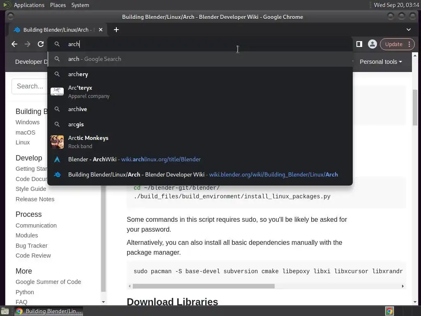Viewport: 421px width, 316px height.
Task: Open the Modules sidebar link
Action: pos(27,235)
